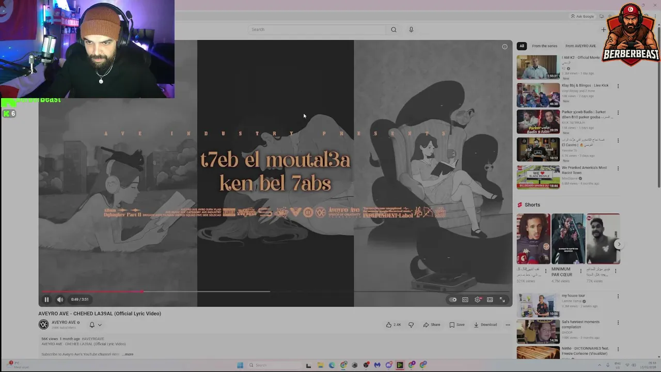Open options for MINIMUM PAR CŒUR short
The height and width of the screenshot is (372, 661).
pyautogui.click(x=580, y=271)
